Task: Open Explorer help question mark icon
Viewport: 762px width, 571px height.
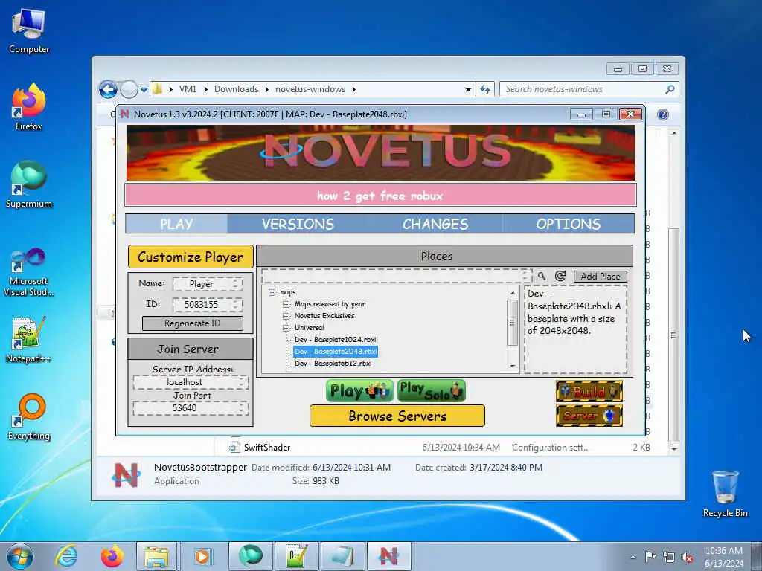Action: 663,114
